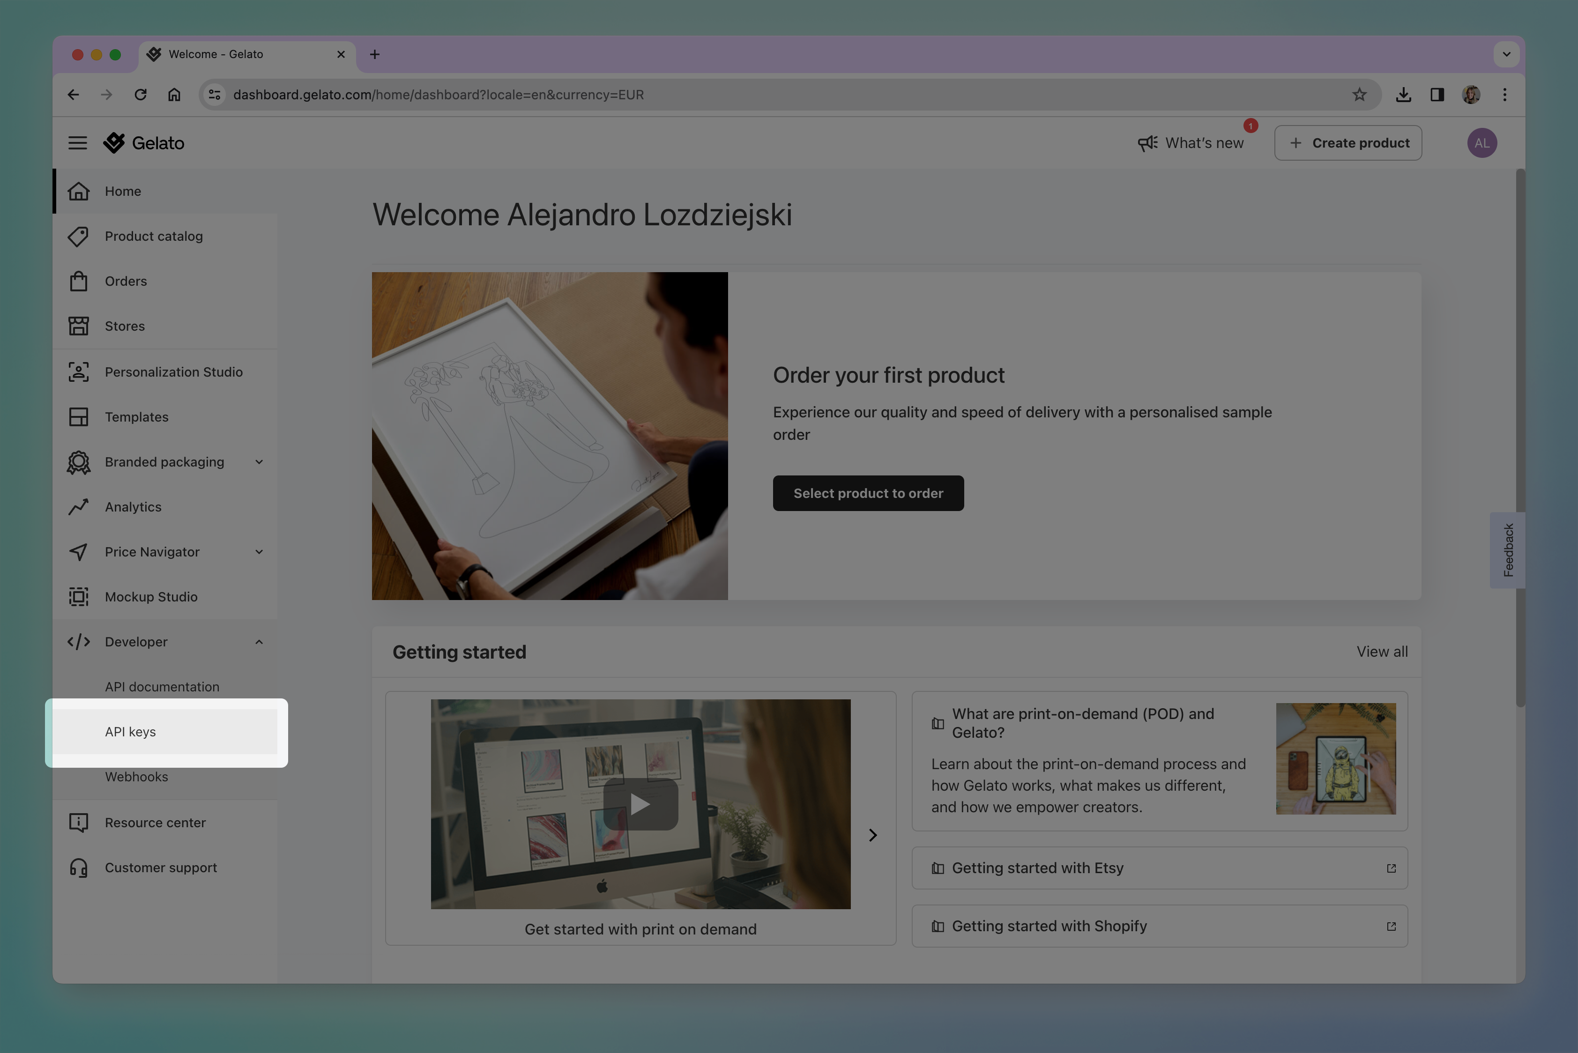This screenshot has width=1578, height=1053.
Task: Click the Create product button
Action: (x=1347, y=143)
